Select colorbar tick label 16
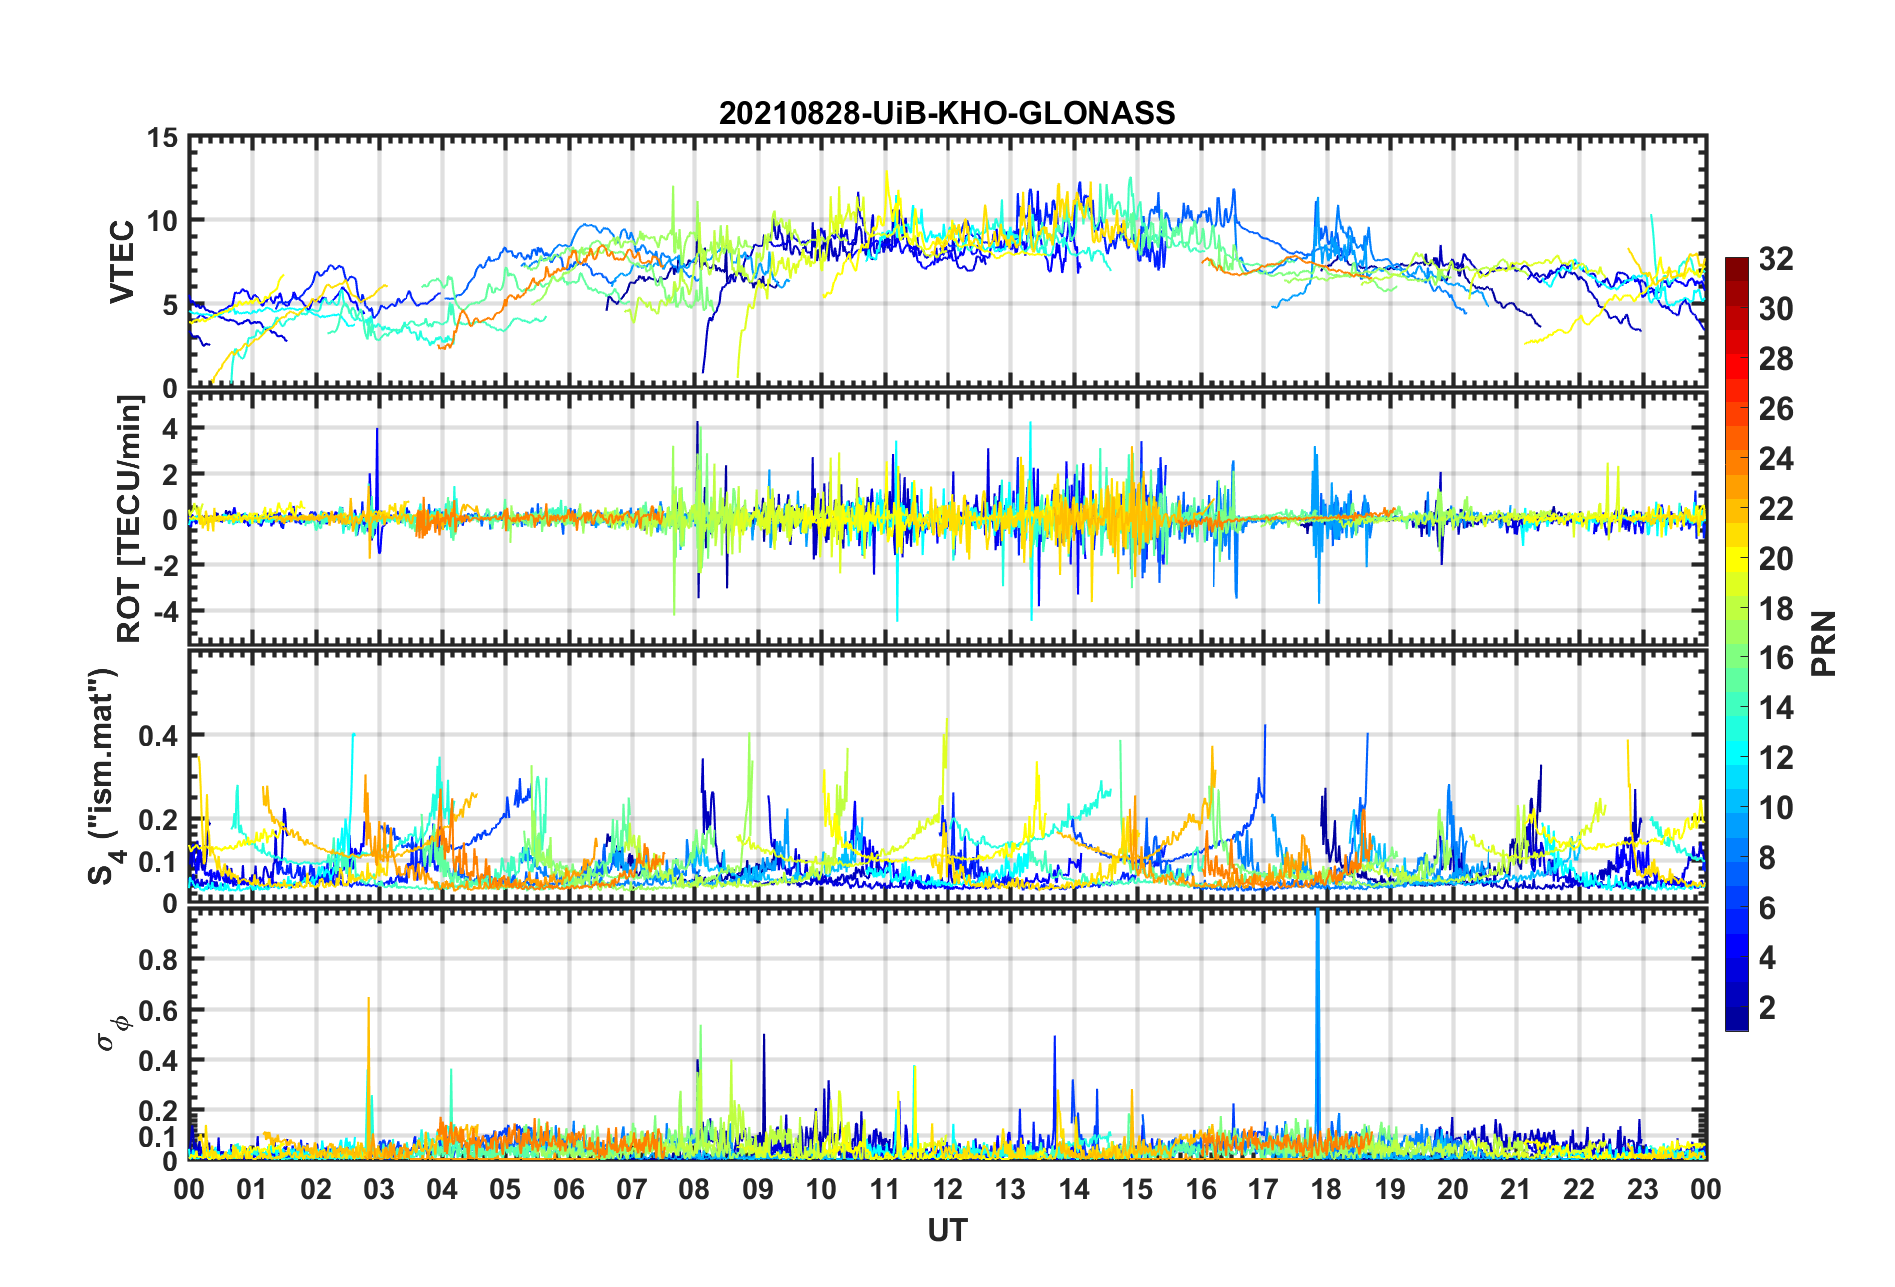The height and width of the screenshot is (1287, 1895). 1775,658
